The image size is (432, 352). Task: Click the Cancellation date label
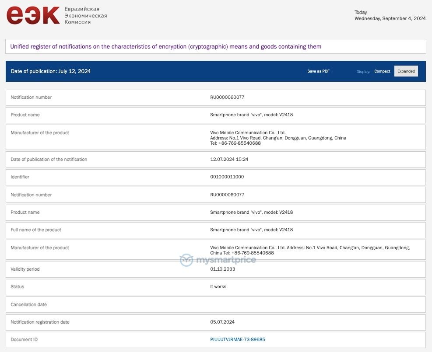[x=28, y=304]
